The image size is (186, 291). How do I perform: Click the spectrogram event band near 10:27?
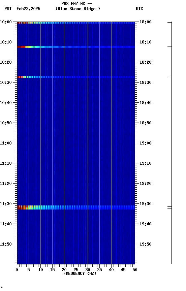pos(76,77)
